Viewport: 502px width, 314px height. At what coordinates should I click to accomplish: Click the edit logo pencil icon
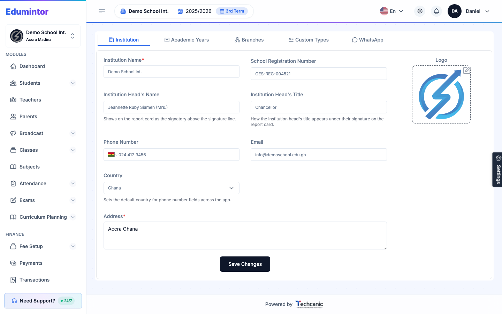[467, 70]
